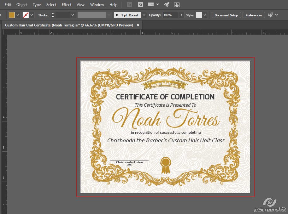
Task: Open the Fill color dropdown arrow
Action: point(18,14)
